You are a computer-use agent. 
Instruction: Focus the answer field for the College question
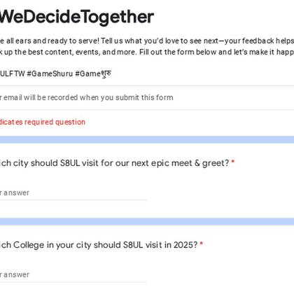tap(73, 275)
